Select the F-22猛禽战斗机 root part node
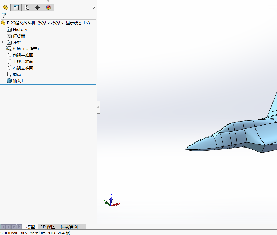This screenshot has height=235, width=277. click(x=48, y=23)
